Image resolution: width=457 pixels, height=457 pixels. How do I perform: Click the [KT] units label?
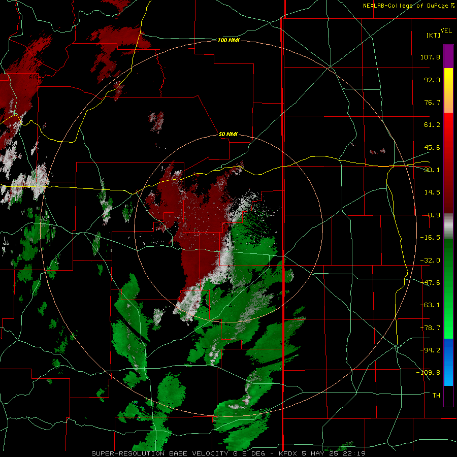pyautogui.click(x=434, y=35)
